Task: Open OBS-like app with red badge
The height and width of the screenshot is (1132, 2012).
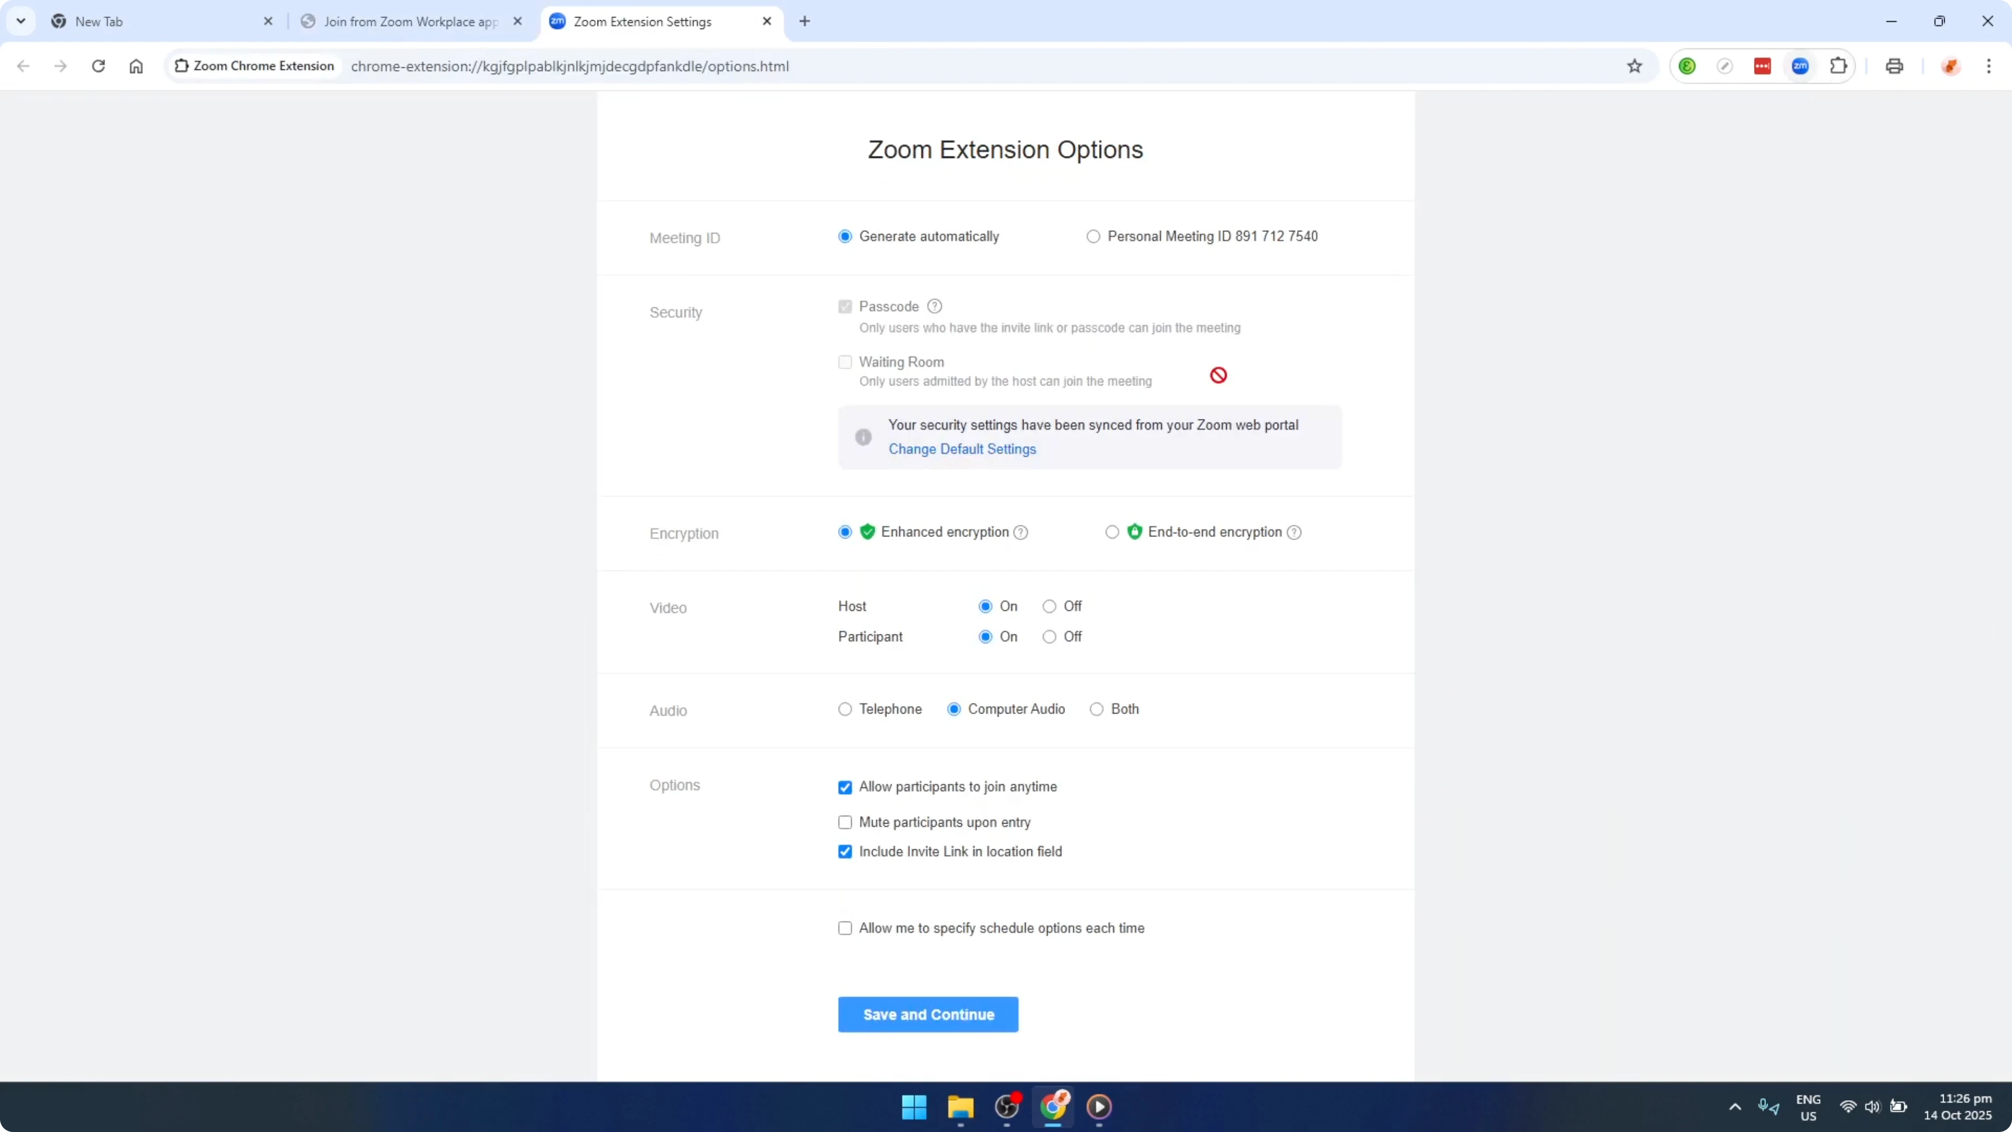Action: point(1007,1107)
